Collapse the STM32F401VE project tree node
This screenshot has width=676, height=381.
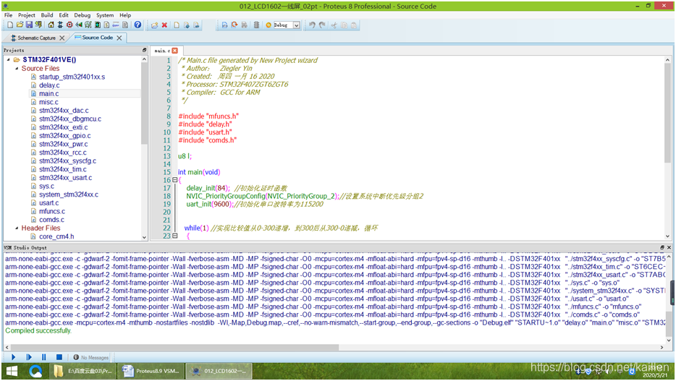point(9,60)
